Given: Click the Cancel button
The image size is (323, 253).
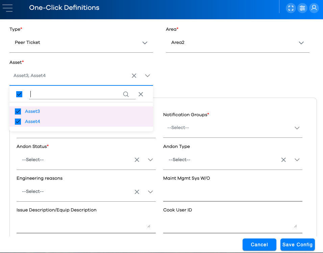Looking at the screenshot, I should [259, 245].
